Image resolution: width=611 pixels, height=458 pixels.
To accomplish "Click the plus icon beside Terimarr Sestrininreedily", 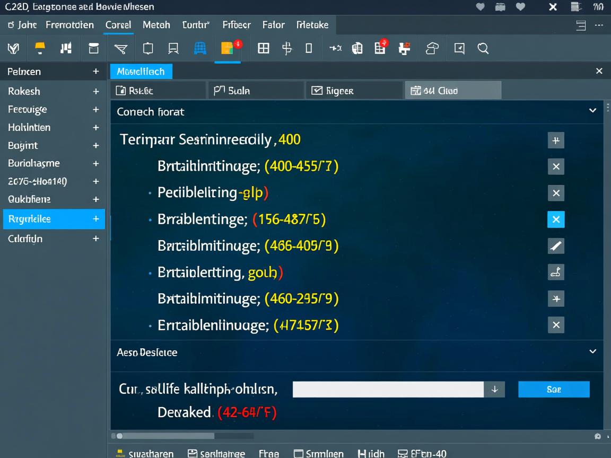I will (x=556, y=140).
